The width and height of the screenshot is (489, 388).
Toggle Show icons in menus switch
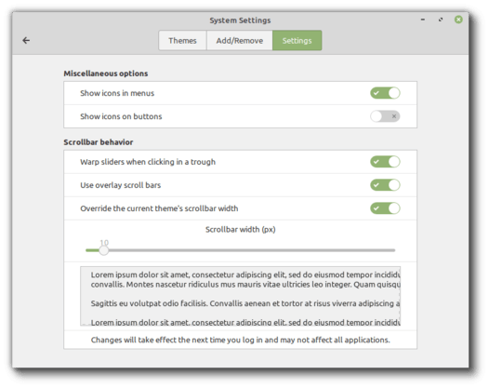coord(385,93)
